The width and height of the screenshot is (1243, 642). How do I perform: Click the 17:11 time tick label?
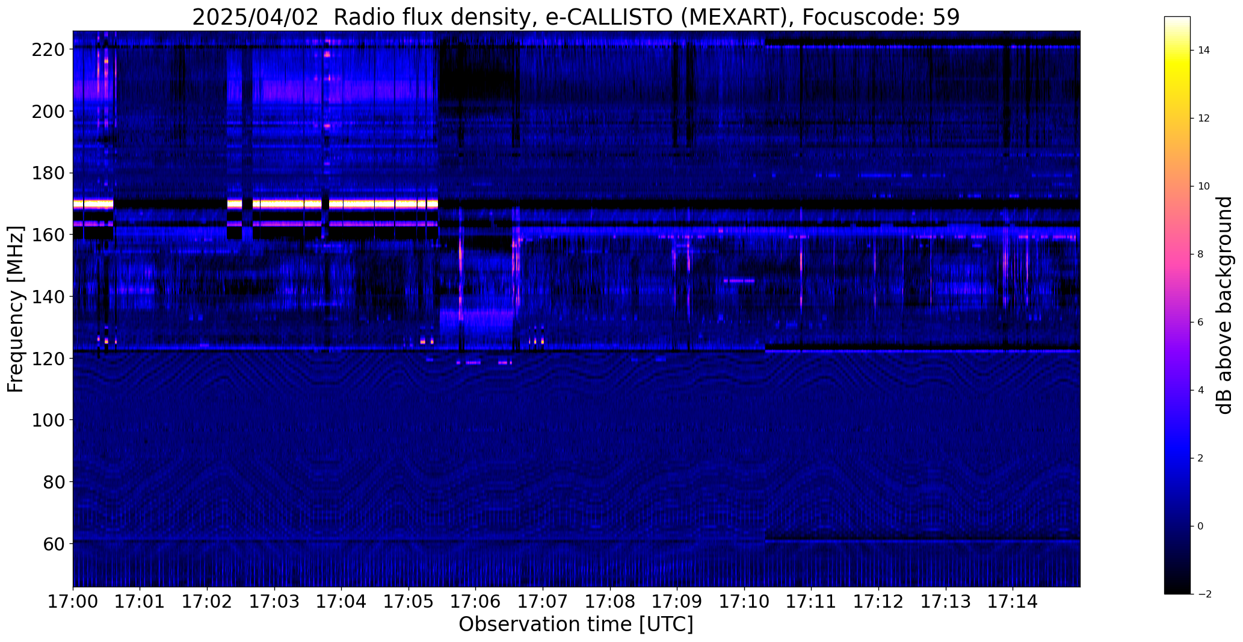point(812,601)
